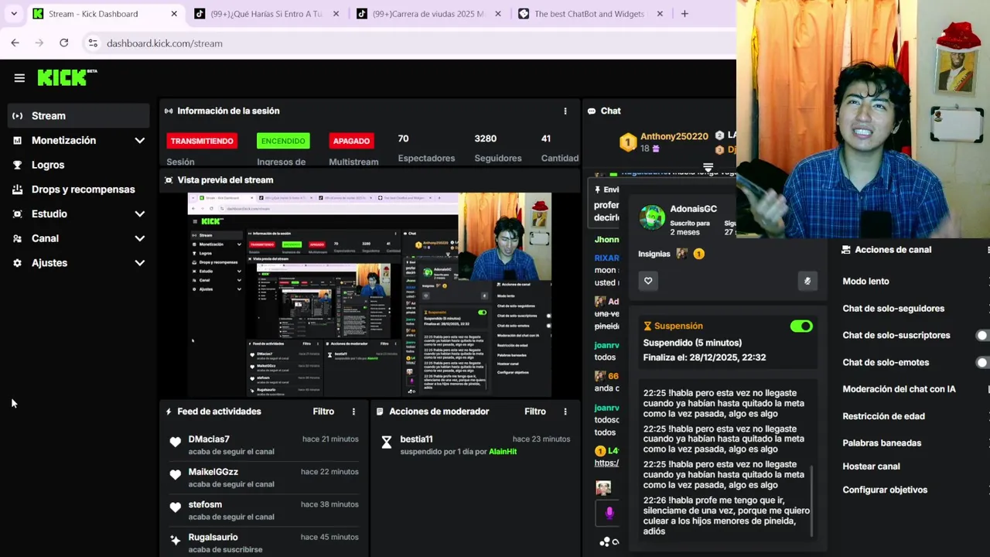
Task: Click the sparkle icon next to Rugalsaurio
Action: point(176,540)
